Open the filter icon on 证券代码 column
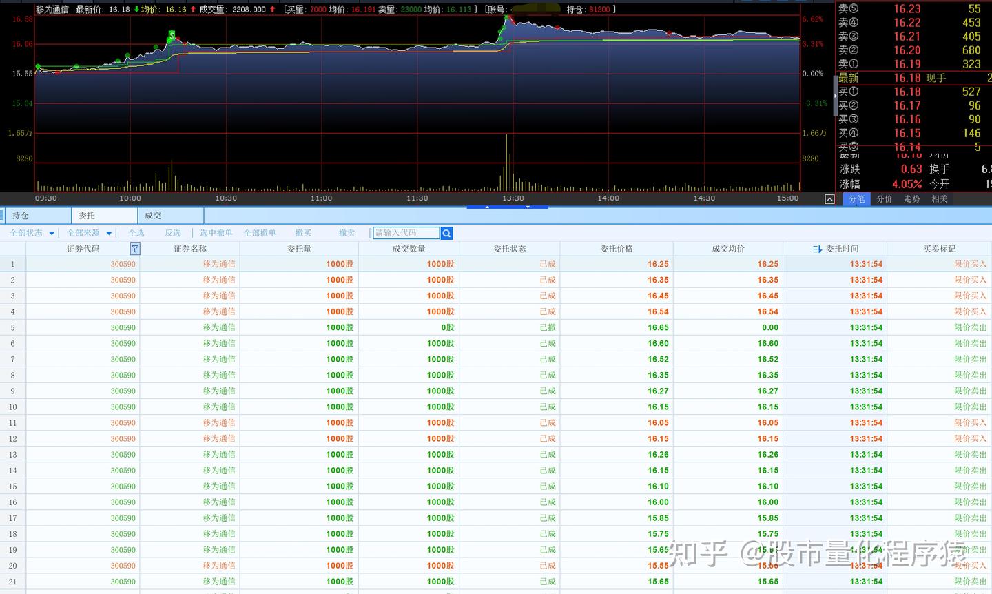The width and height of the screenshot is (992, 594). point(135,249)
